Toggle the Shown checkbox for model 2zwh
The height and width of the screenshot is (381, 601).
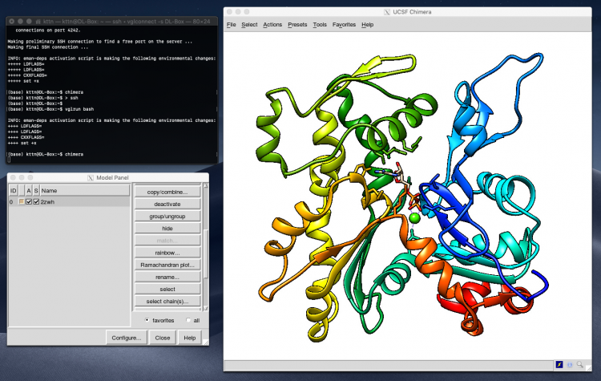coord(36,202)
